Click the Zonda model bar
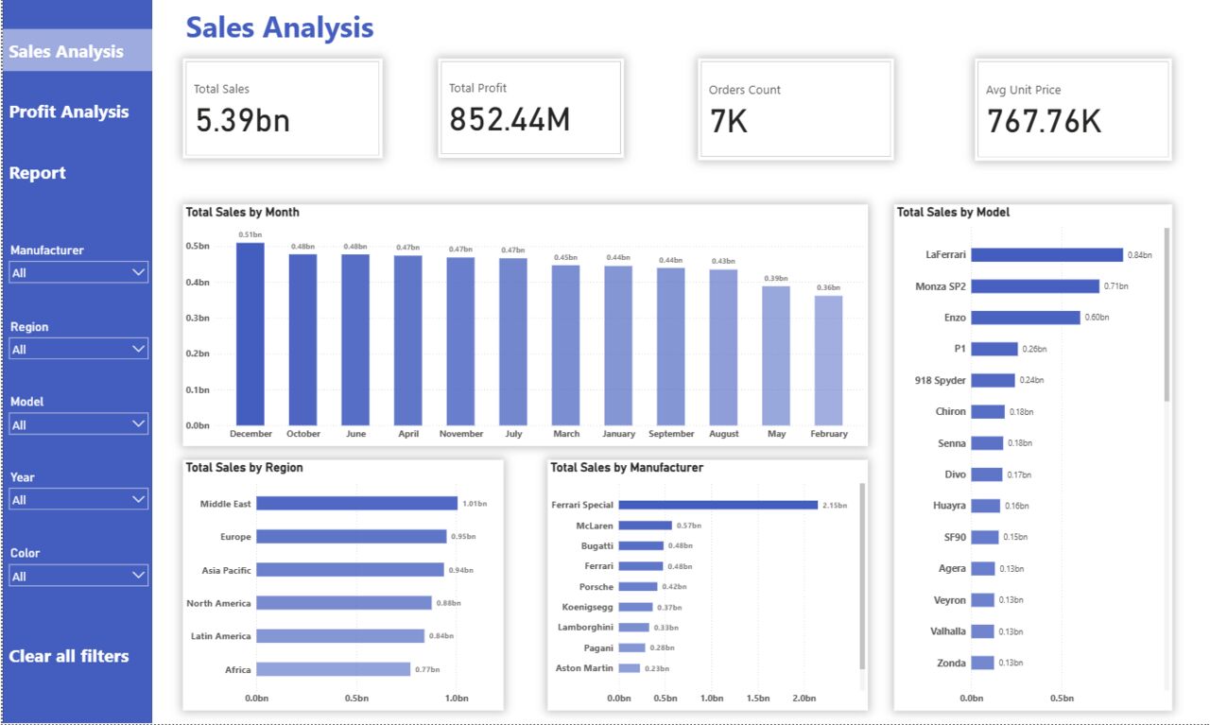This screenshot has height=725, width=1210. [x=983, y=663]
